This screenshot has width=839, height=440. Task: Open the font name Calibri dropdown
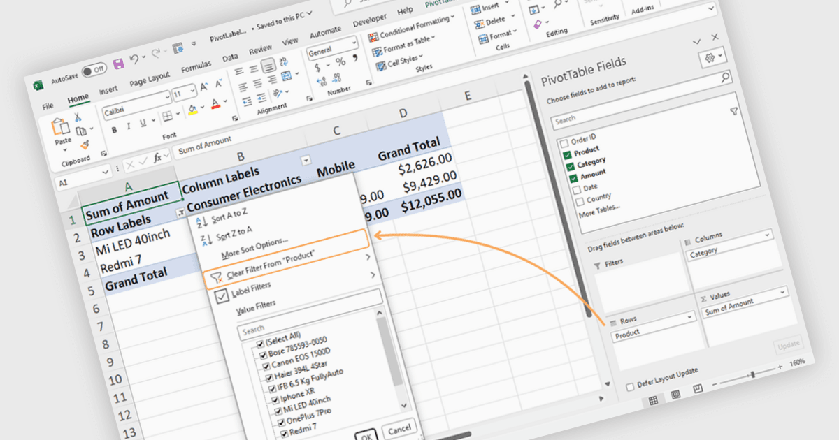[166, 96]
